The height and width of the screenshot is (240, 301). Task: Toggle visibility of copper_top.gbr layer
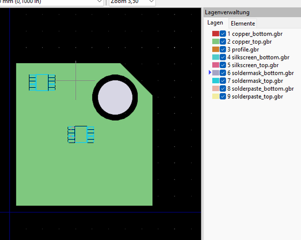(223, 42)
